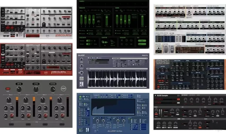Open the BLISS Sampler hamburger menu
This screenshot has width=226, height=134.
(x=155, y=96)
